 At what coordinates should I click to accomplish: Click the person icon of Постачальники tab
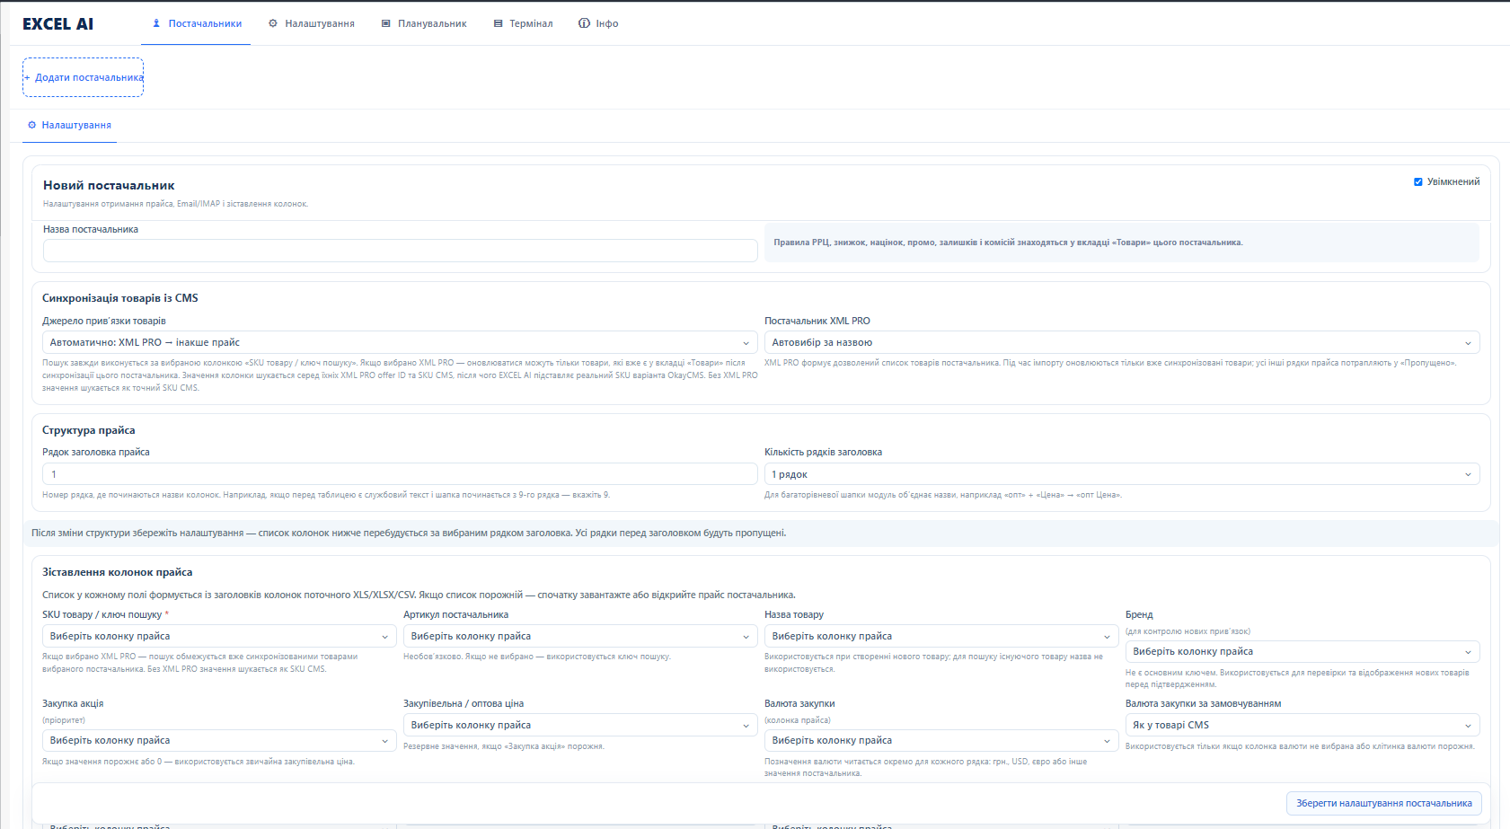tap(156, 23)
